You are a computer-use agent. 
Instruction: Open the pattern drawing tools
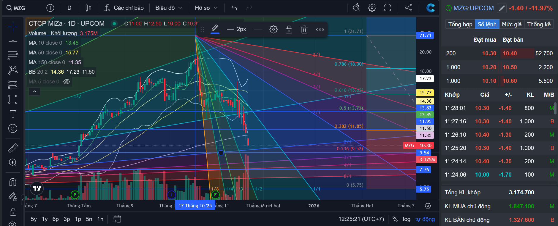[13, 70]
